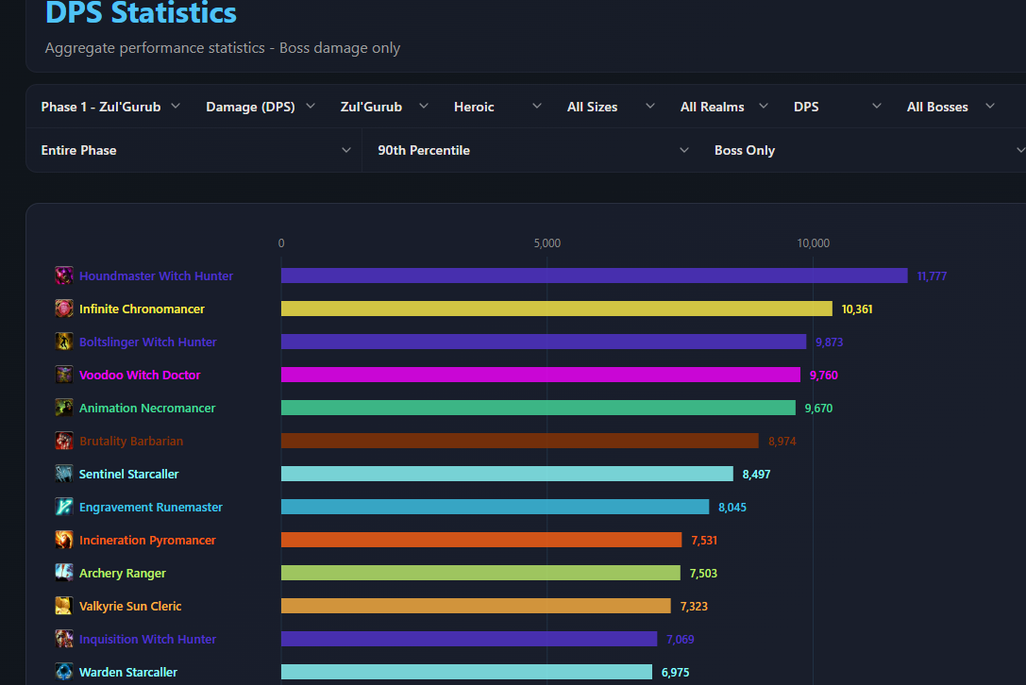Click the Animation Necromancer icon
Image resolution: width=1026 pixels, height=685 pixels.
64,408
